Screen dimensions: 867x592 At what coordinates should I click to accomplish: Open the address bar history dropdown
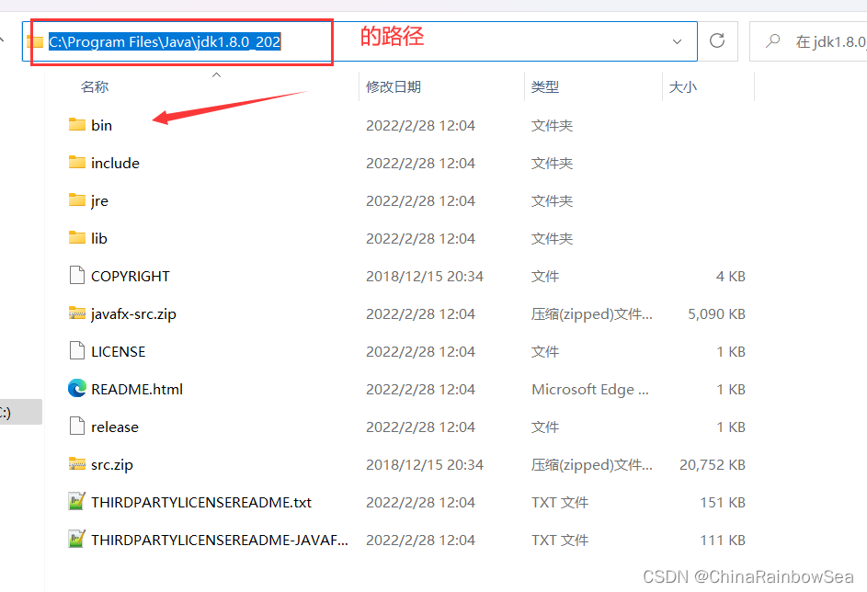click(677, 41)
